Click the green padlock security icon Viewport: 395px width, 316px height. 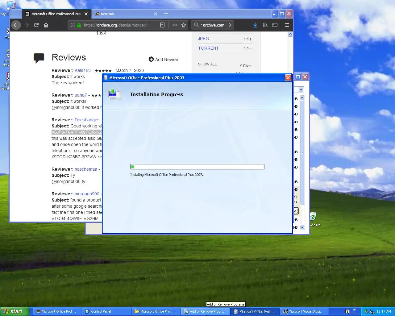coord(79,25)
